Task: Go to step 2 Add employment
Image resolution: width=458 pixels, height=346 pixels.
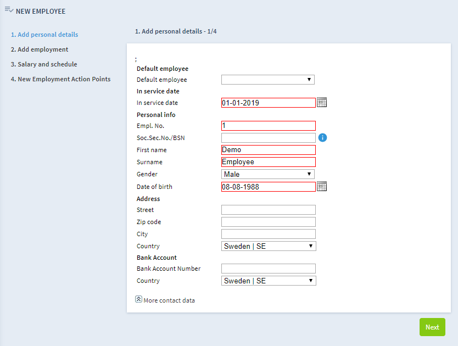Action: coord(40,49)
